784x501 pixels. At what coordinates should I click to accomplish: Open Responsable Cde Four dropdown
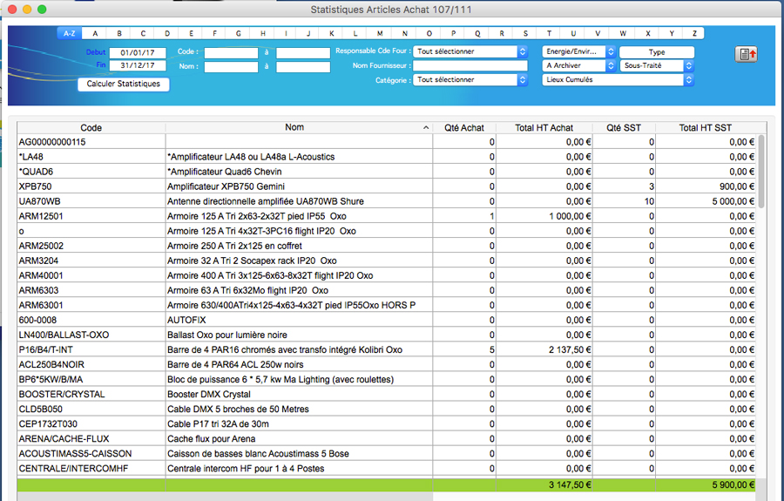point(470,51)
